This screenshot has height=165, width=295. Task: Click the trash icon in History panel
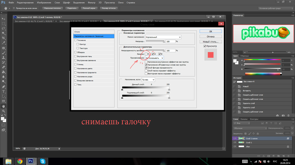288,115
